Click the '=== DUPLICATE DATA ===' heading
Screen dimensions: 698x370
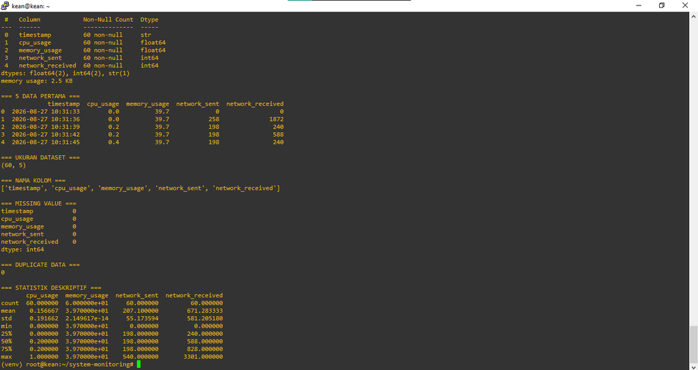[x=40, y=265]
